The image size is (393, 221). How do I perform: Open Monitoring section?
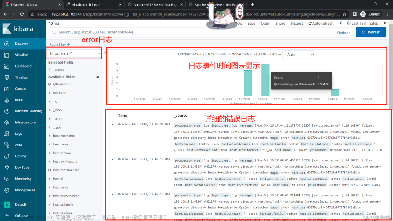23,179
